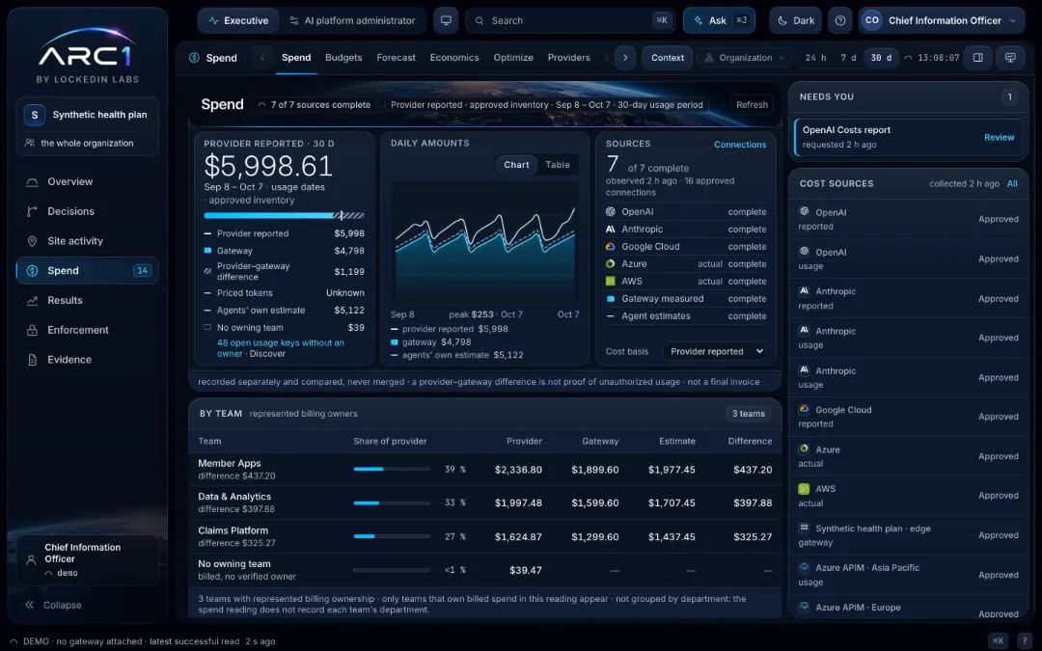Toggle the side panel layout icon
This screenshot has width=1042, height=651.
[978, 58]
